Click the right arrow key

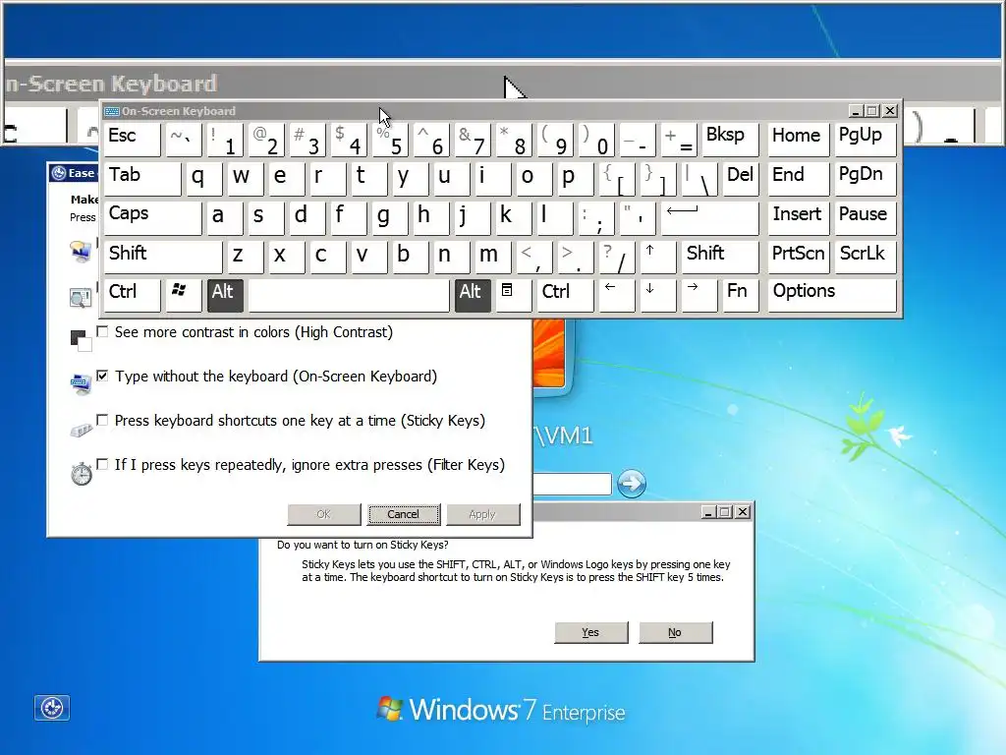coord(699,295)
